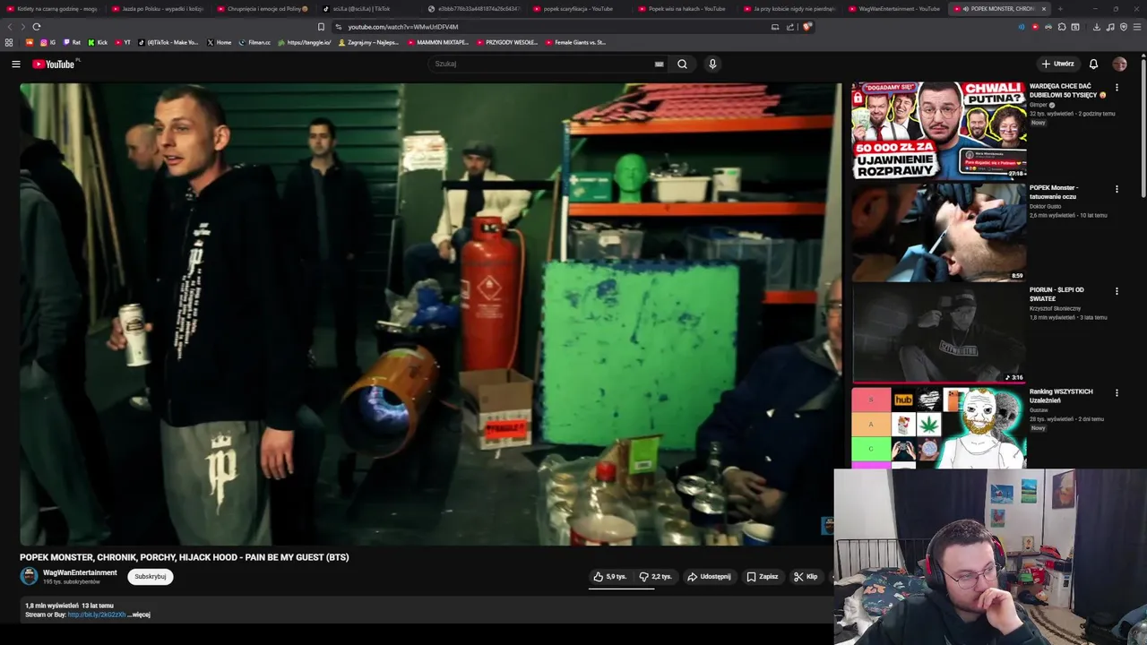
Task: Open the Kick bookmark
Action: (x=98, y=42)
